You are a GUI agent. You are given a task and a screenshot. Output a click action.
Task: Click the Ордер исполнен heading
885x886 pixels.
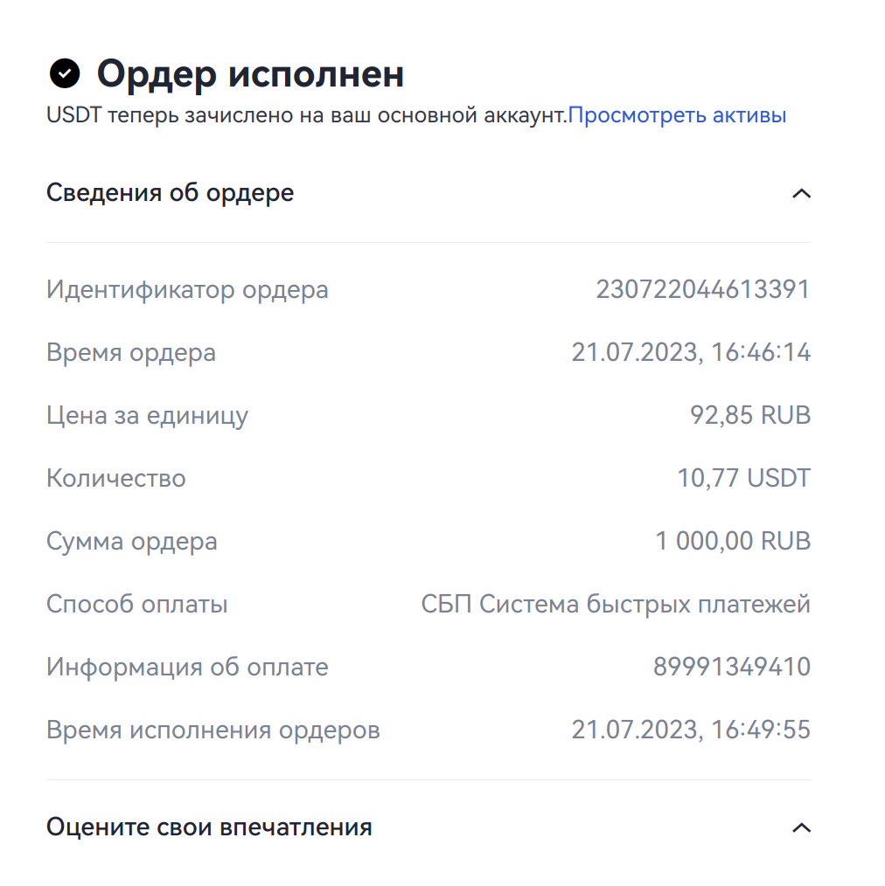pos(250,74)
